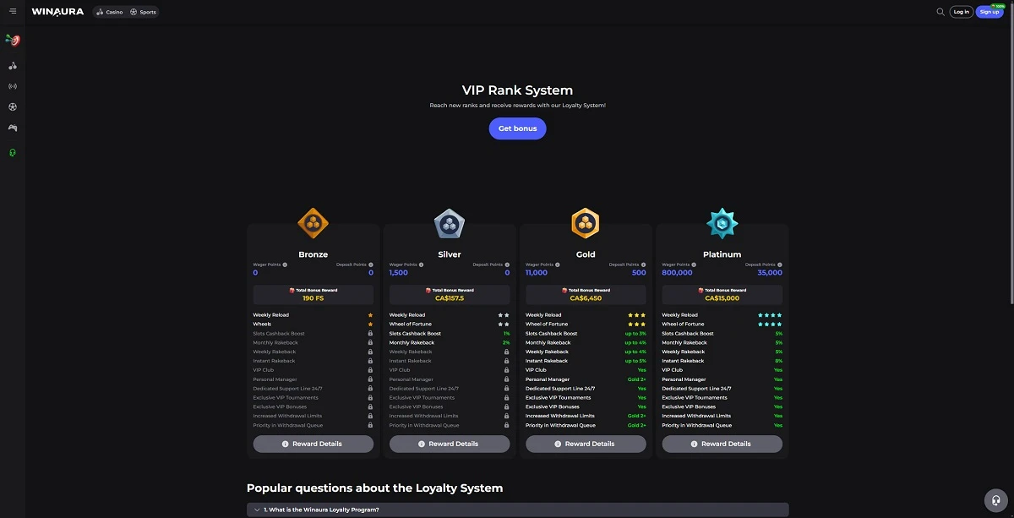Click the Silver rank title
Screen dimensions: 1014x518
point(450,254)
